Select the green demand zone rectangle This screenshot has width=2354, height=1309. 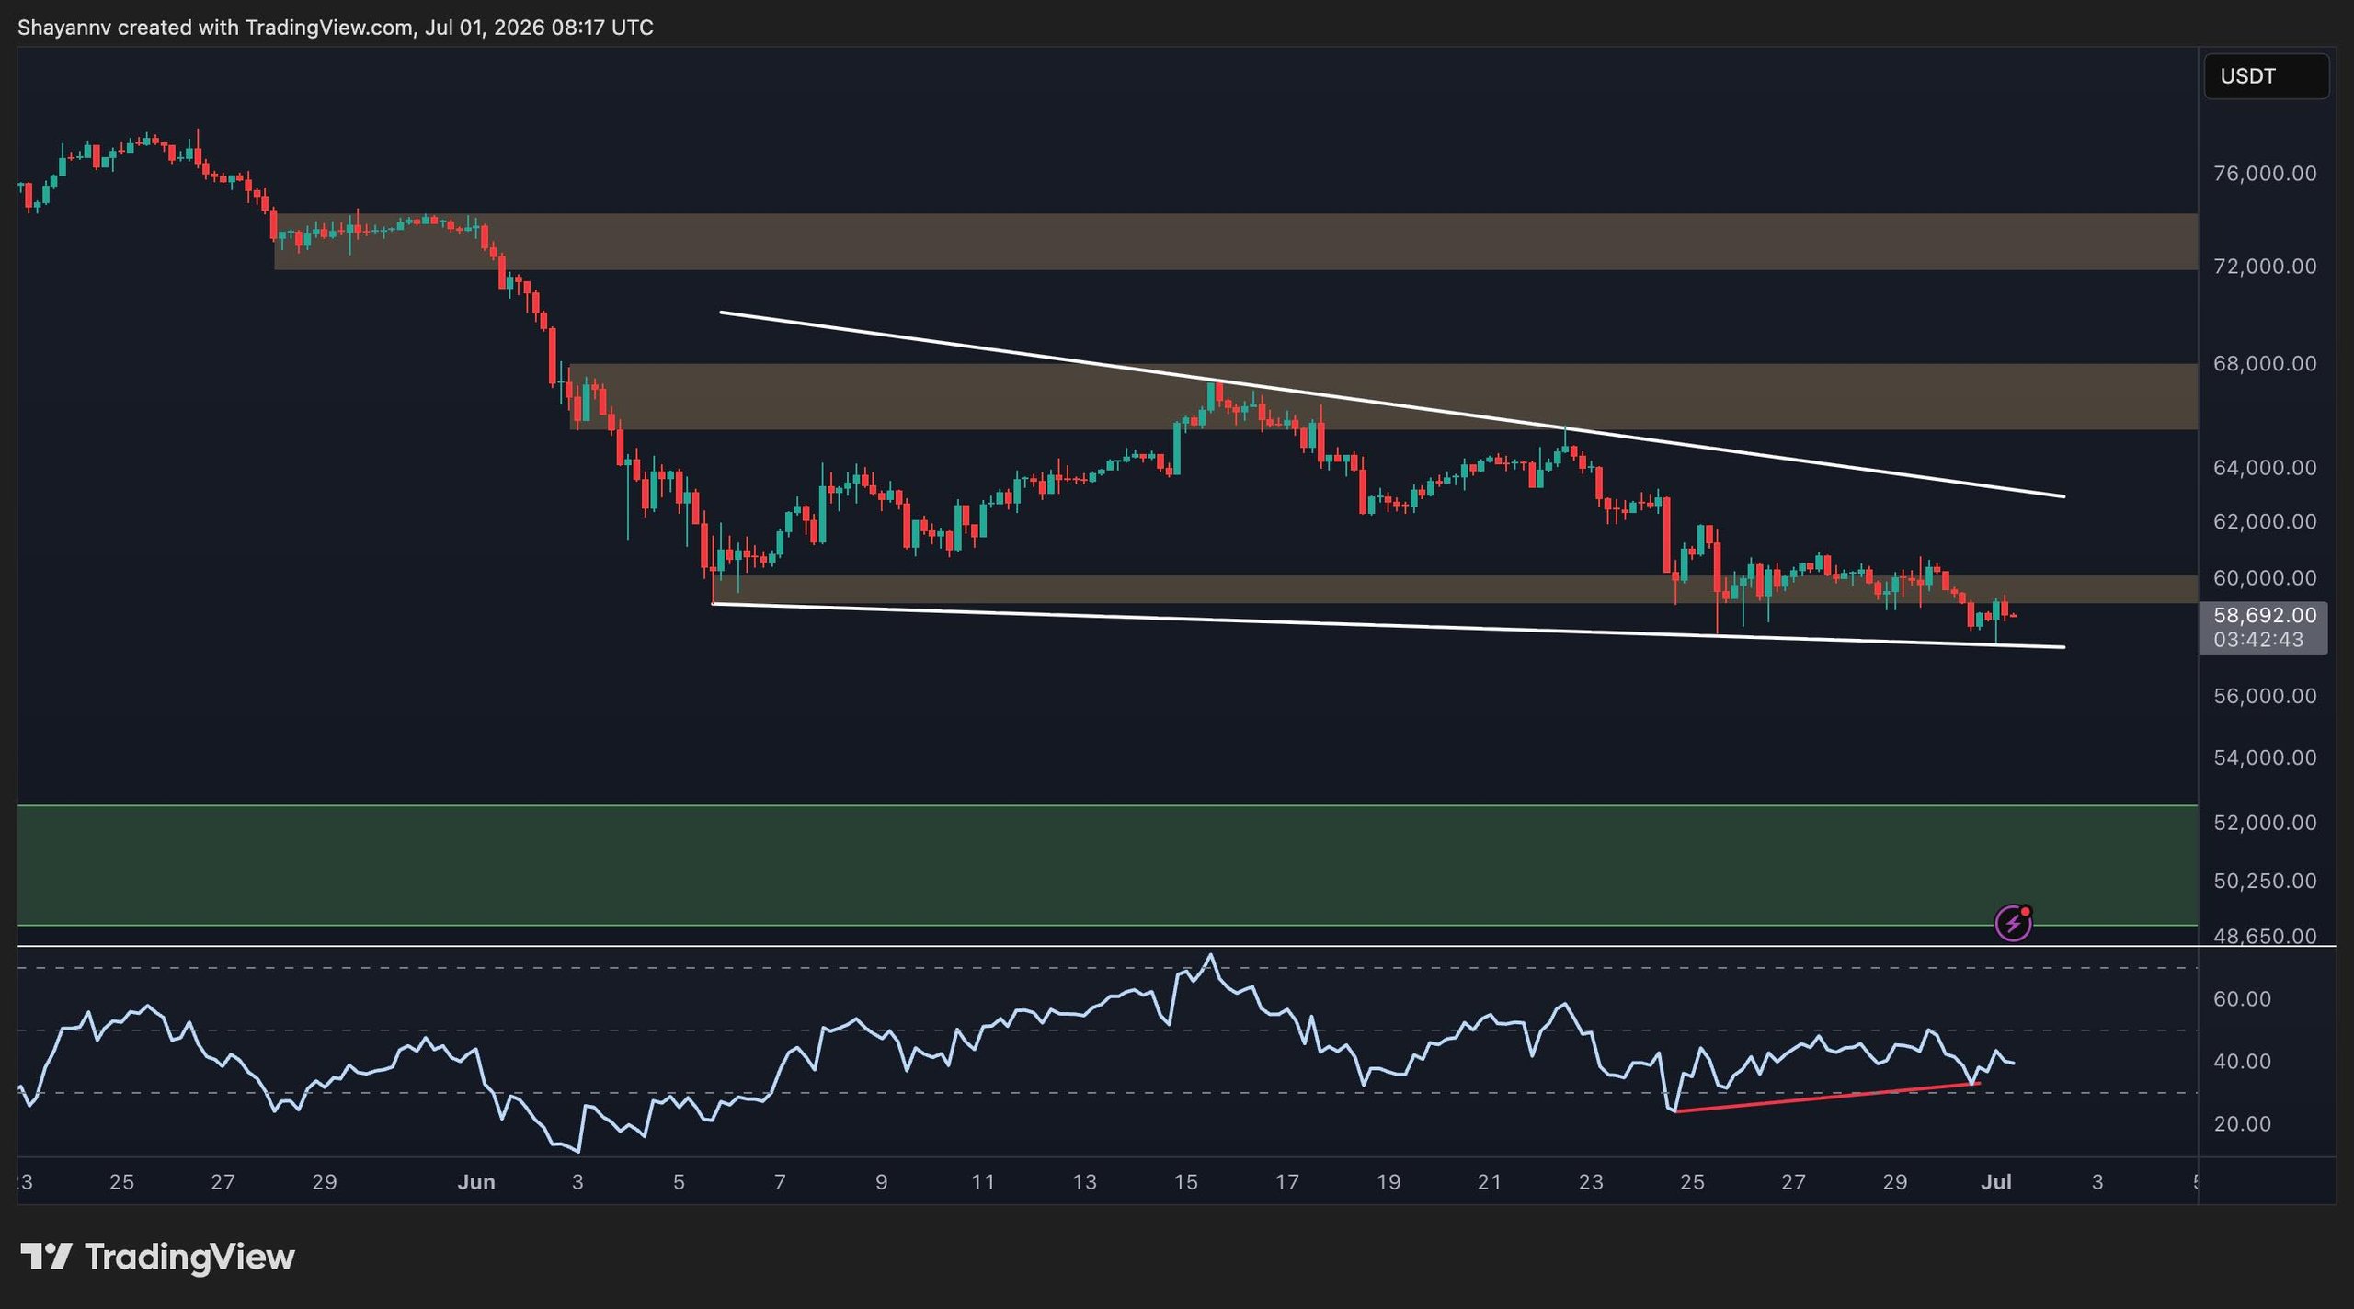[1107, 865]
